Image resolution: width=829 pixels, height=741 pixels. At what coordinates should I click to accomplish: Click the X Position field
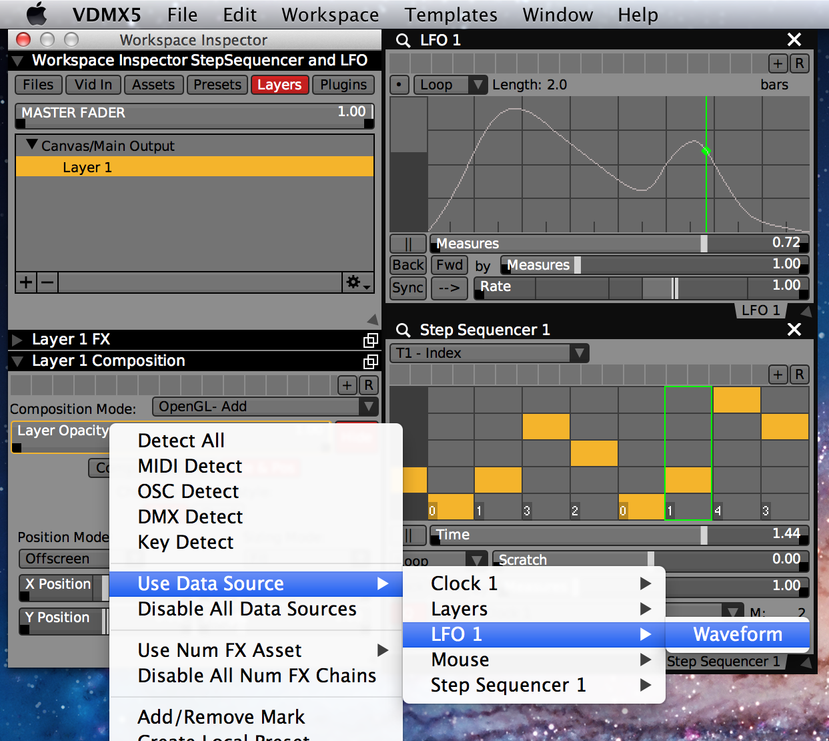click(63, 587)
